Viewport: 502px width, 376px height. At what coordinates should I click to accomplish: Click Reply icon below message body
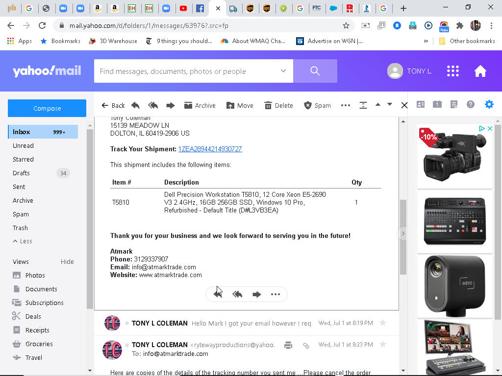click(x=218, y=294)
